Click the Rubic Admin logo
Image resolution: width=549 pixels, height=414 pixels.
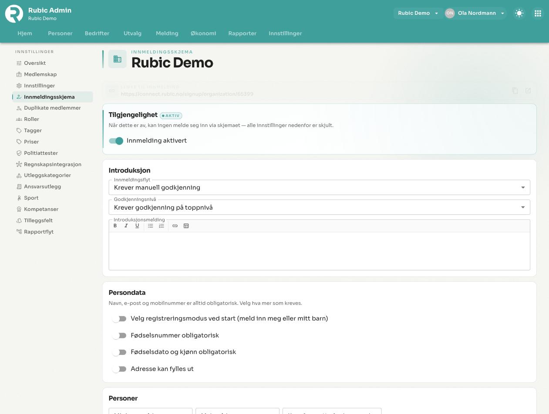[14, 13]
